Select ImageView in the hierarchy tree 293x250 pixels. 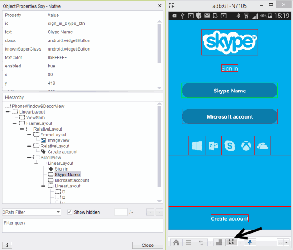click(x=58, y=140)
